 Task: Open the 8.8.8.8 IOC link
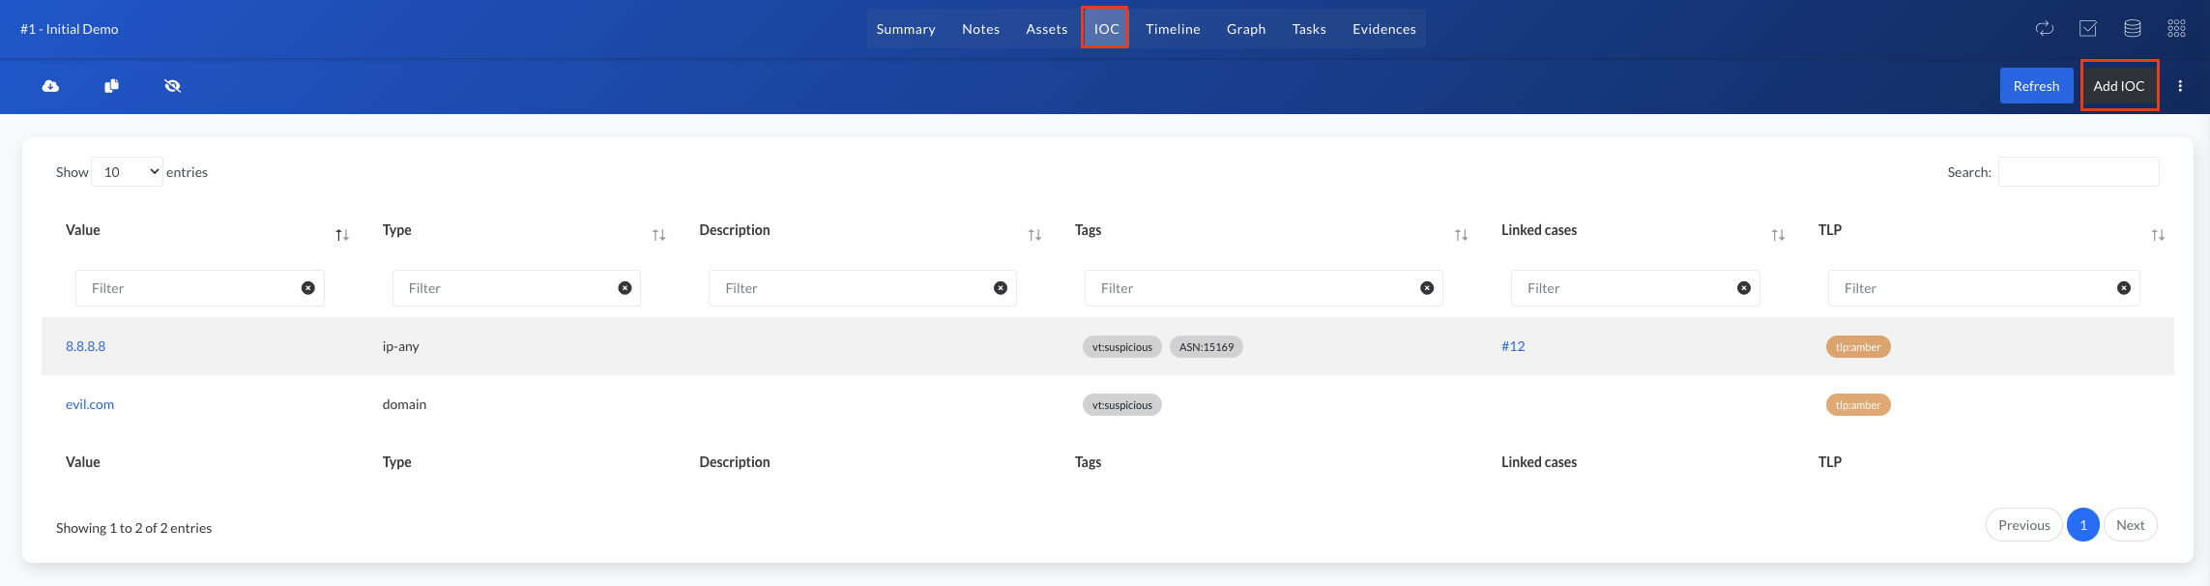pos(86,346)
